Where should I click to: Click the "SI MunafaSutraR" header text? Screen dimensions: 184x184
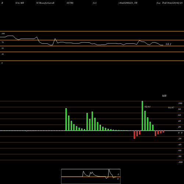45,3
